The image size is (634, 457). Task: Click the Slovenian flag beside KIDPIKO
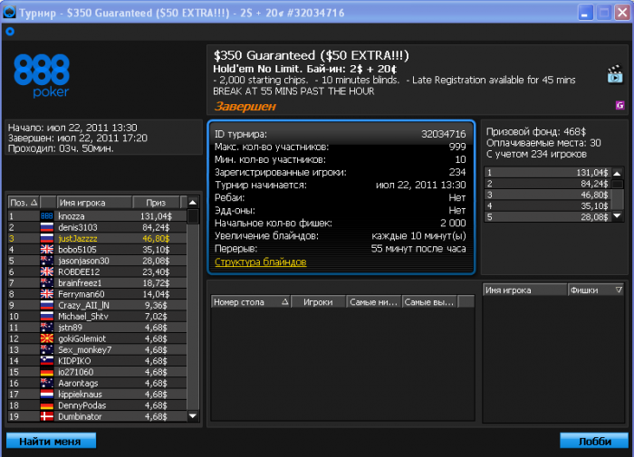(x=47, y=361)
